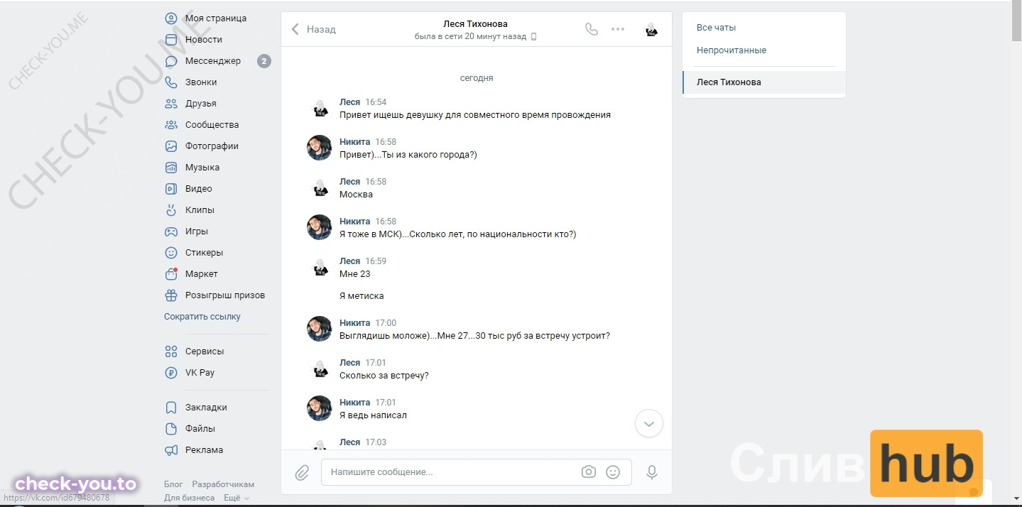This screenshot has height=507, width=1022.
Task: Open the Разработчикам footer link
Action: 223,484
